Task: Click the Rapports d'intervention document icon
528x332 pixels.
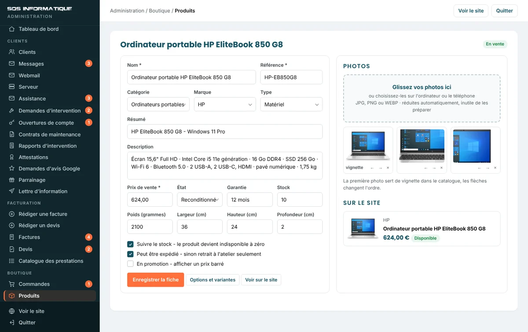Action: (12, 146)
